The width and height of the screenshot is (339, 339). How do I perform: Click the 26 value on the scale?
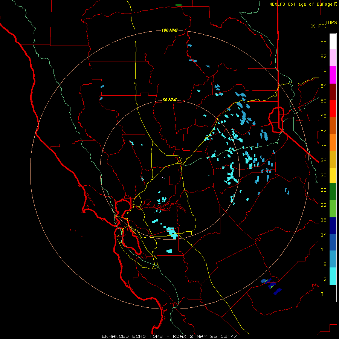click(324, 190)
